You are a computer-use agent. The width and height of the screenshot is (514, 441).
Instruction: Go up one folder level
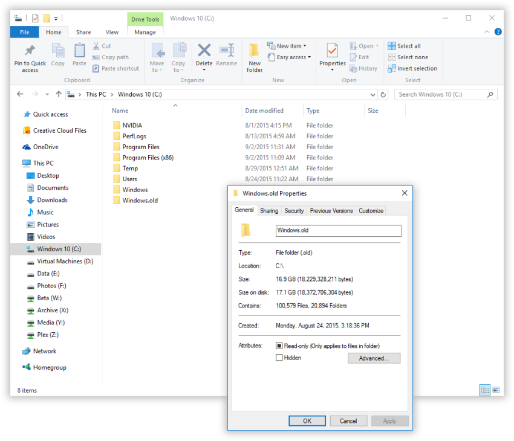point(59,94)
